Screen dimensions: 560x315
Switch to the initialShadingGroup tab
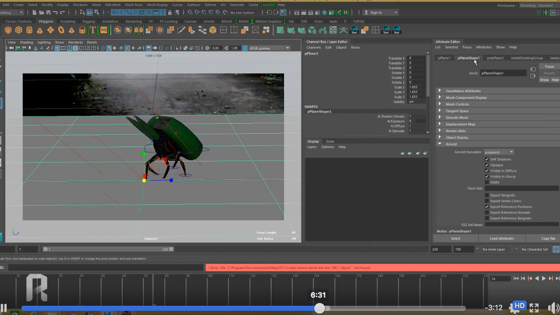527,58
